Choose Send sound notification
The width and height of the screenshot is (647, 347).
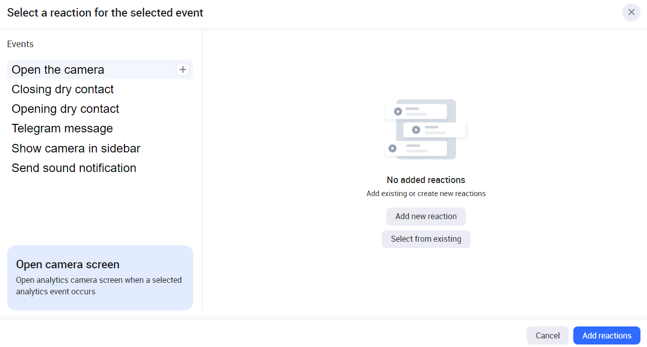click(74, 168)
